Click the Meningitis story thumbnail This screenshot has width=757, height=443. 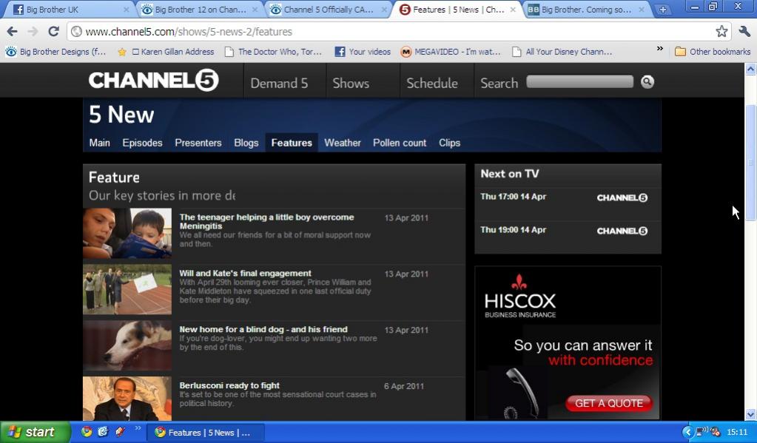pos(127,233)
